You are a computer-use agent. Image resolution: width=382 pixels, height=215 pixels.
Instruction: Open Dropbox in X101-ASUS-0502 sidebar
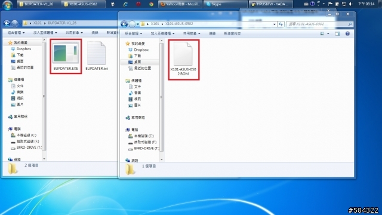coord(141,50)
